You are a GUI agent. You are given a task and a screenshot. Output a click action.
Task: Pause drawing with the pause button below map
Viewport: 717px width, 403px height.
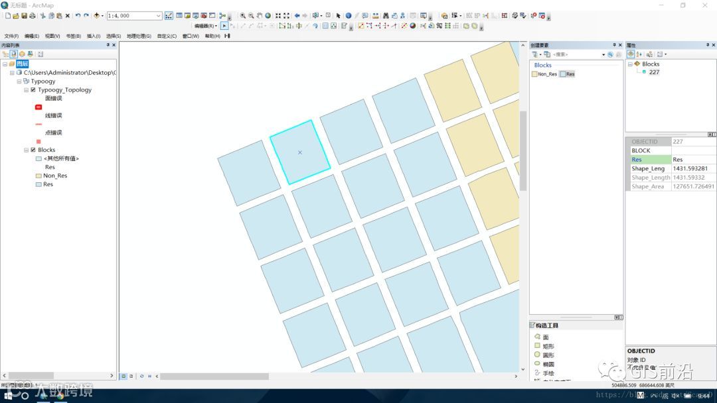pos(149,376)
